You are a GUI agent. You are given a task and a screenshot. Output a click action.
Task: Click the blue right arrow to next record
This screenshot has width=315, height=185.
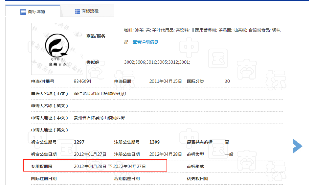pyautogui.click(x=297, y=146)
